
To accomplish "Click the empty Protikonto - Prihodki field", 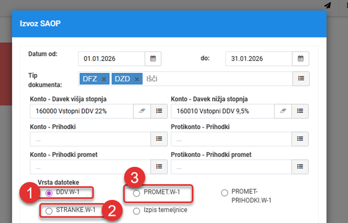I will coord(231,139).
